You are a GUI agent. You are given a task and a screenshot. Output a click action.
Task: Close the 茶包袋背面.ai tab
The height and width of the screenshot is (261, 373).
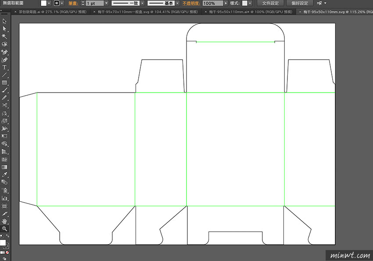coord(15,12)
